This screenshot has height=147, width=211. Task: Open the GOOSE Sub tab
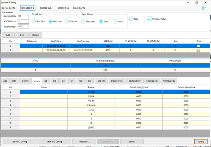tap(46, 8)
